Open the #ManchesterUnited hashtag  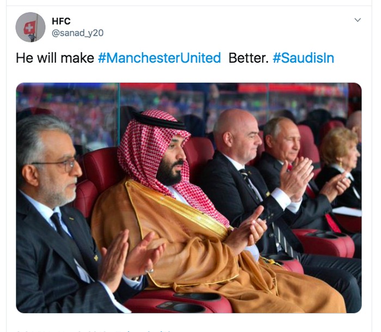coord(159,58)
